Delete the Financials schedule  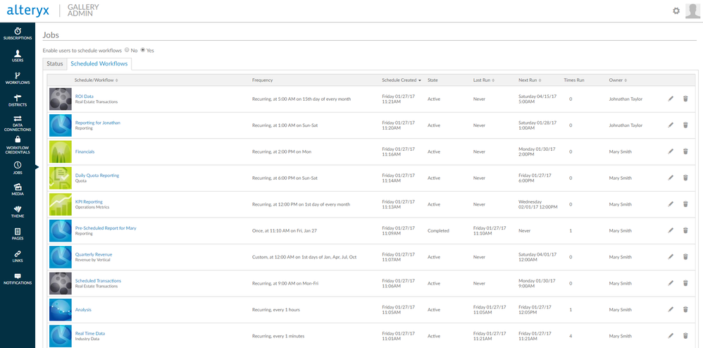685,151
